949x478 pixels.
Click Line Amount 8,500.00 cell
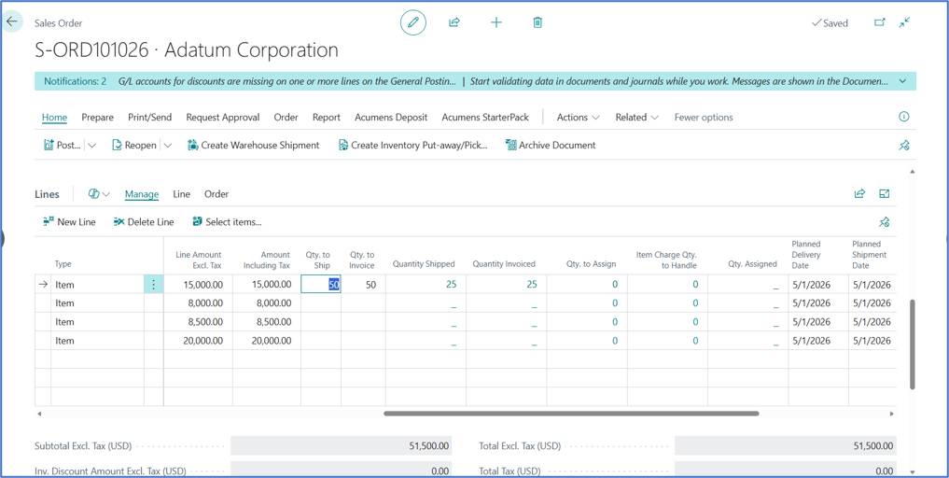[x=198, y=322]
